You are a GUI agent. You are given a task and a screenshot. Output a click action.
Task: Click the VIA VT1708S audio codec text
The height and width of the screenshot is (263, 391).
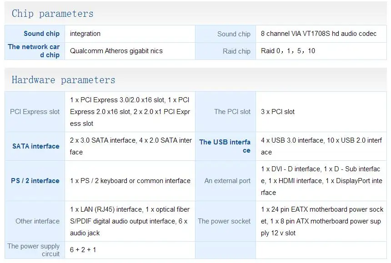point(319,34)
